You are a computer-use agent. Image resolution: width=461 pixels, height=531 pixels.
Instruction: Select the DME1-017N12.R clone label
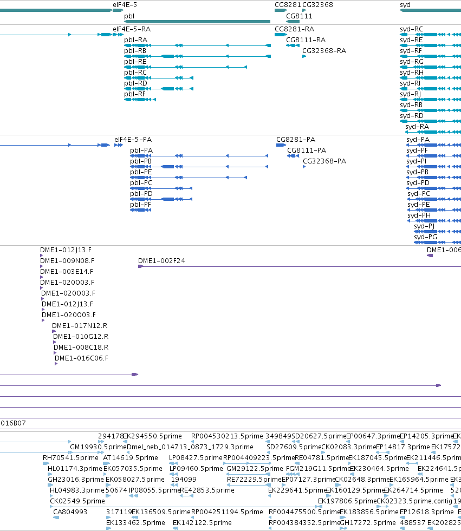80,326
